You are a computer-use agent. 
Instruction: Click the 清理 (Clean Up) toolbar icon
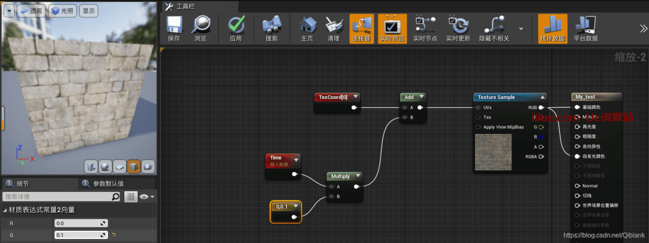click(x=334, y=25)
